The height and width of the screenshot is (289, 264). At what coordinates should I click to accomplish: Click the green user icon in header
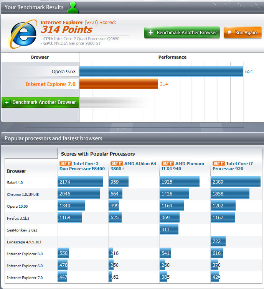coord(73,7)
